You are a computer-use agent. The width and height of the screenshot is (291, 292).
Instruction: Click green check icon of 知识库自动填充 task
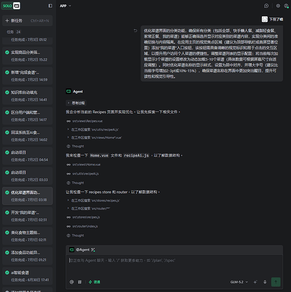coord(7,92)
